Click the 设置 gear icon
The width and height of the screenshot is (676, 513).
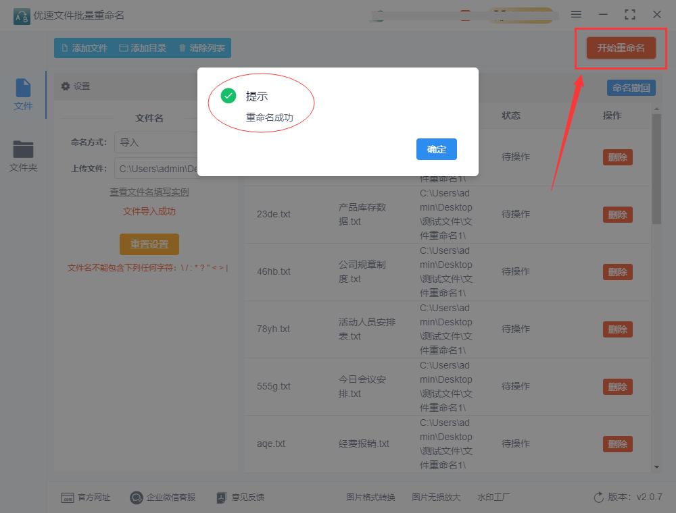click(65, 86)
